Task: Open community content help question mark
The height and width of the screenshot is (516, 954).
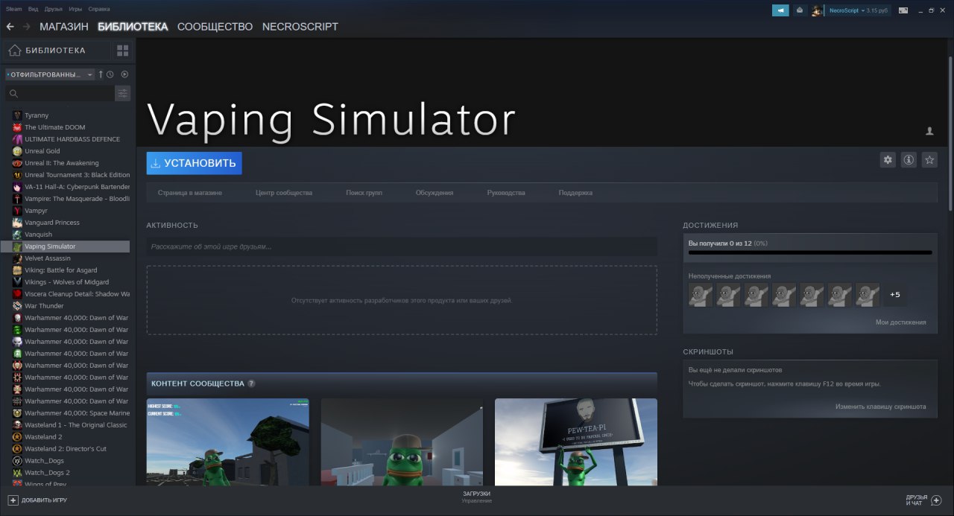Action: 251,383
